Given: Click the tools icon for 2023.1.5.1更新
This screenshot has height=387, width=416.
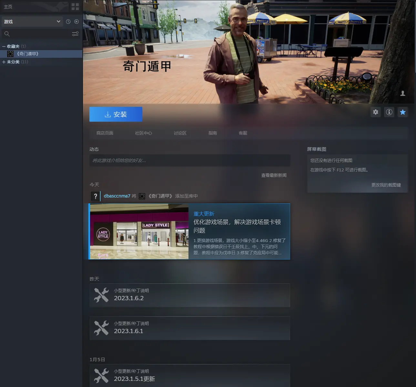Looking at the screenshot, I should click(x=101, y=376).
